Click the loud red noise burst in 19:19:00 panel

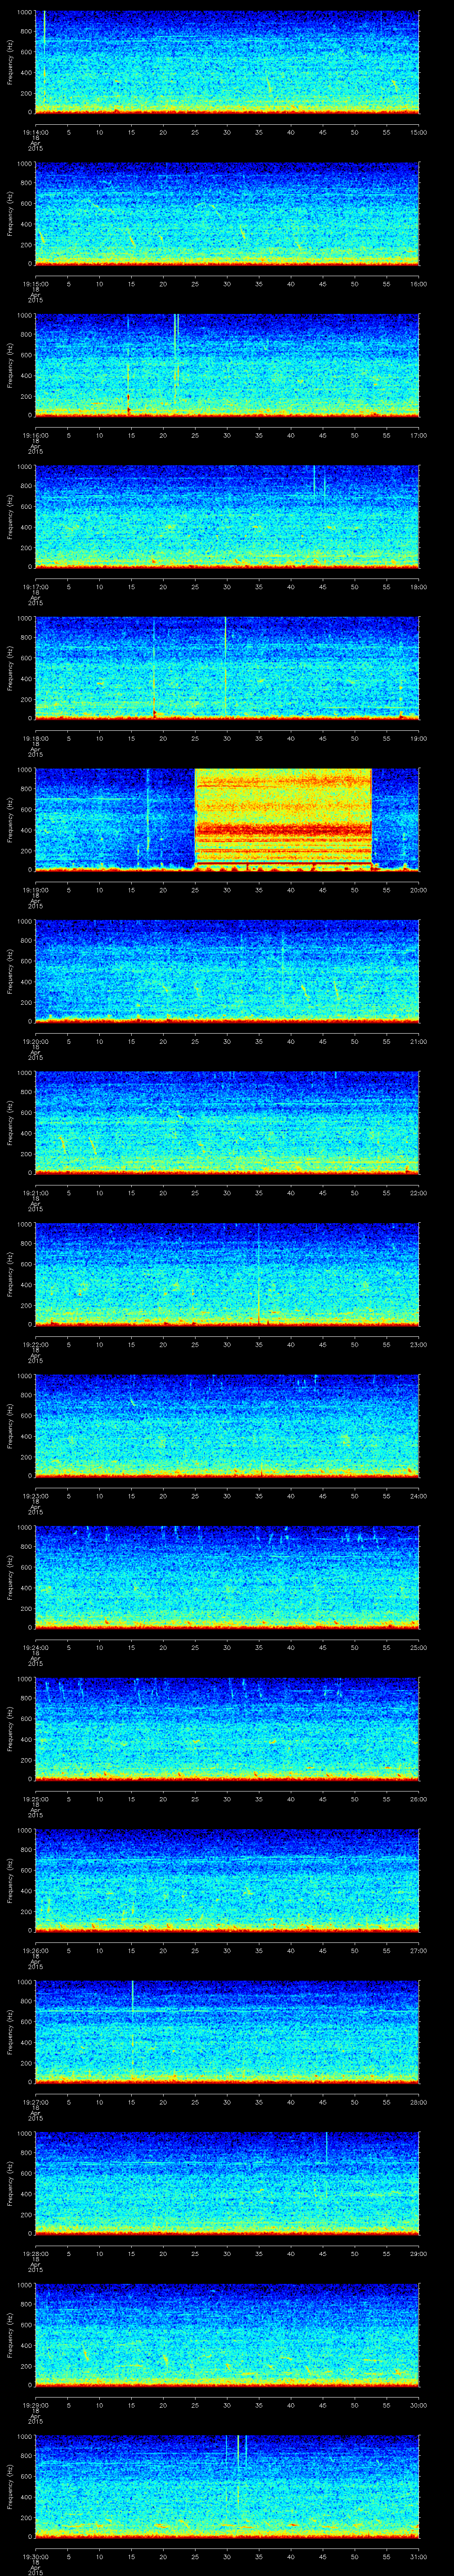tap(283, 820)
